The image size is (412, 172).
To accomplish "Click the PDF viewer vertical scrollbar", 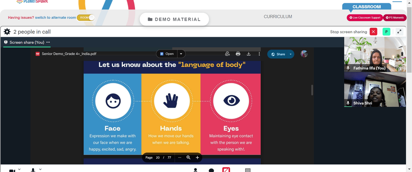I will [312, 90].
